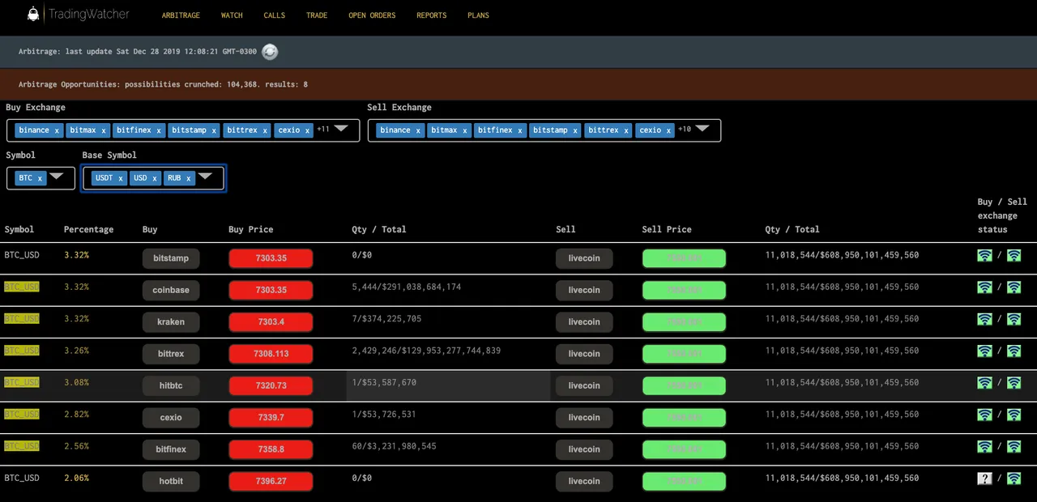Go to the WATCH page
The width and height of the screenshot is (1037, 502).
[x=232, y=15]
